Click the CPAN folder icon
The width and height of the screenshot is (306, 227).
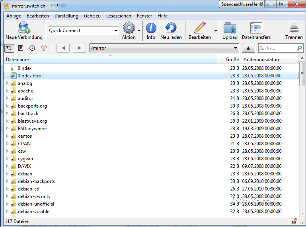(13, 144)
